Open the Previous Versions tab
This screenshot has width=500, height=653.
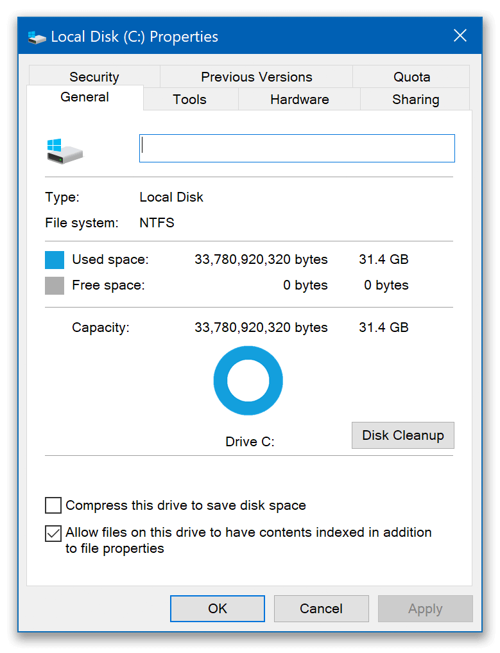pos(256,77)
